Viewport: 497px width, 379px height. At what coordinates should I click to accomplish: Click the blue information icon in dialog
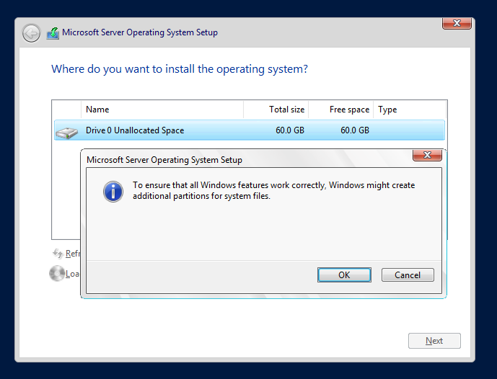pyautogui.click(x=113, y=191)
